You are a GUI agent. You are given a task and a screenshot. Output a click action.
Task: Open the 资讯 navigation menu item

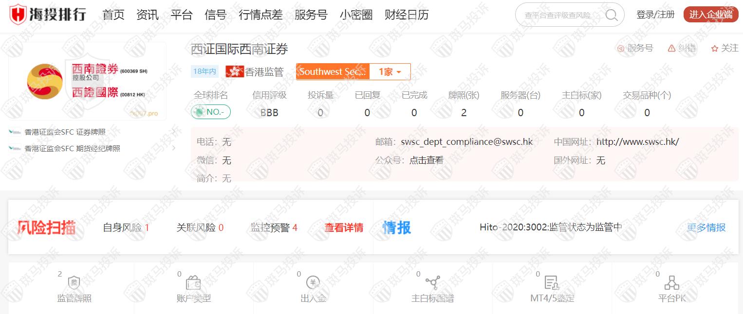[x=148, y=15]
